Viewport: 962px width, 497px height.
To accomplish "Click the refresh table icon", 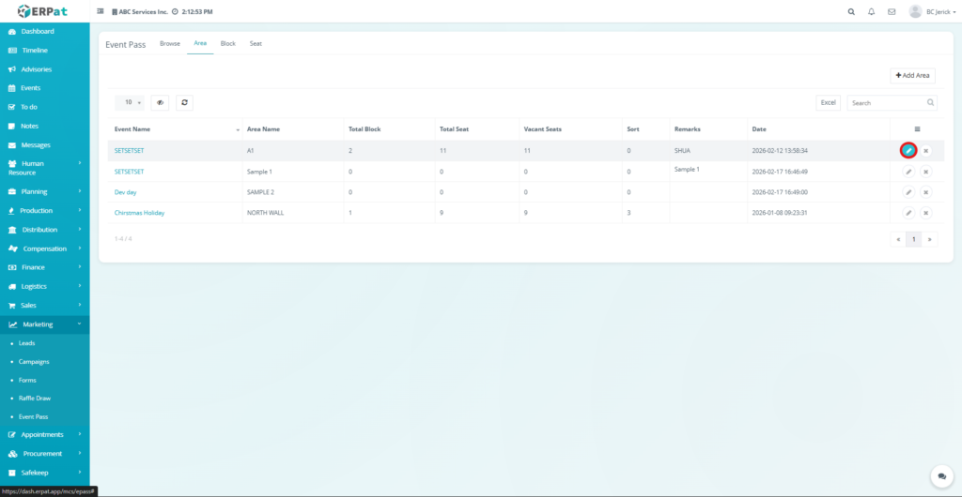I will pyautogui.click(x=184, y=102).
